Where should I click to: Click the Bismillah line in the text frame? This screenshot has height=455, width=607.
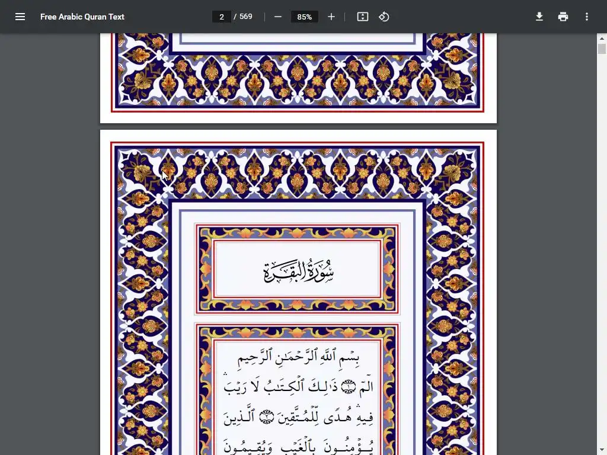(299, 357)
